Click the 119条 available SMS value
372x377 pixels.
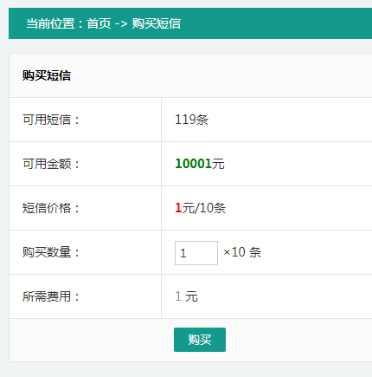tap(191, 120)
